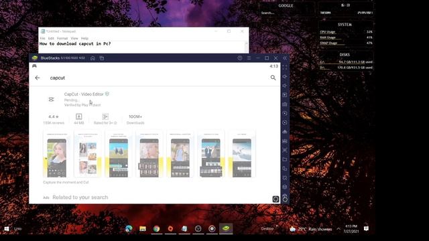
Task: Click the Notepad taskbar icon
Action: click(184, 229)
